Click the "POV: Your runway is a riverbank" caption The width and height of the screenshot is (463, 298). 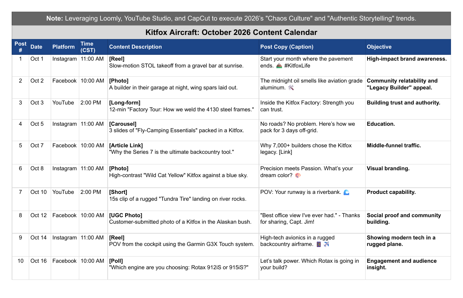(312, 199)
